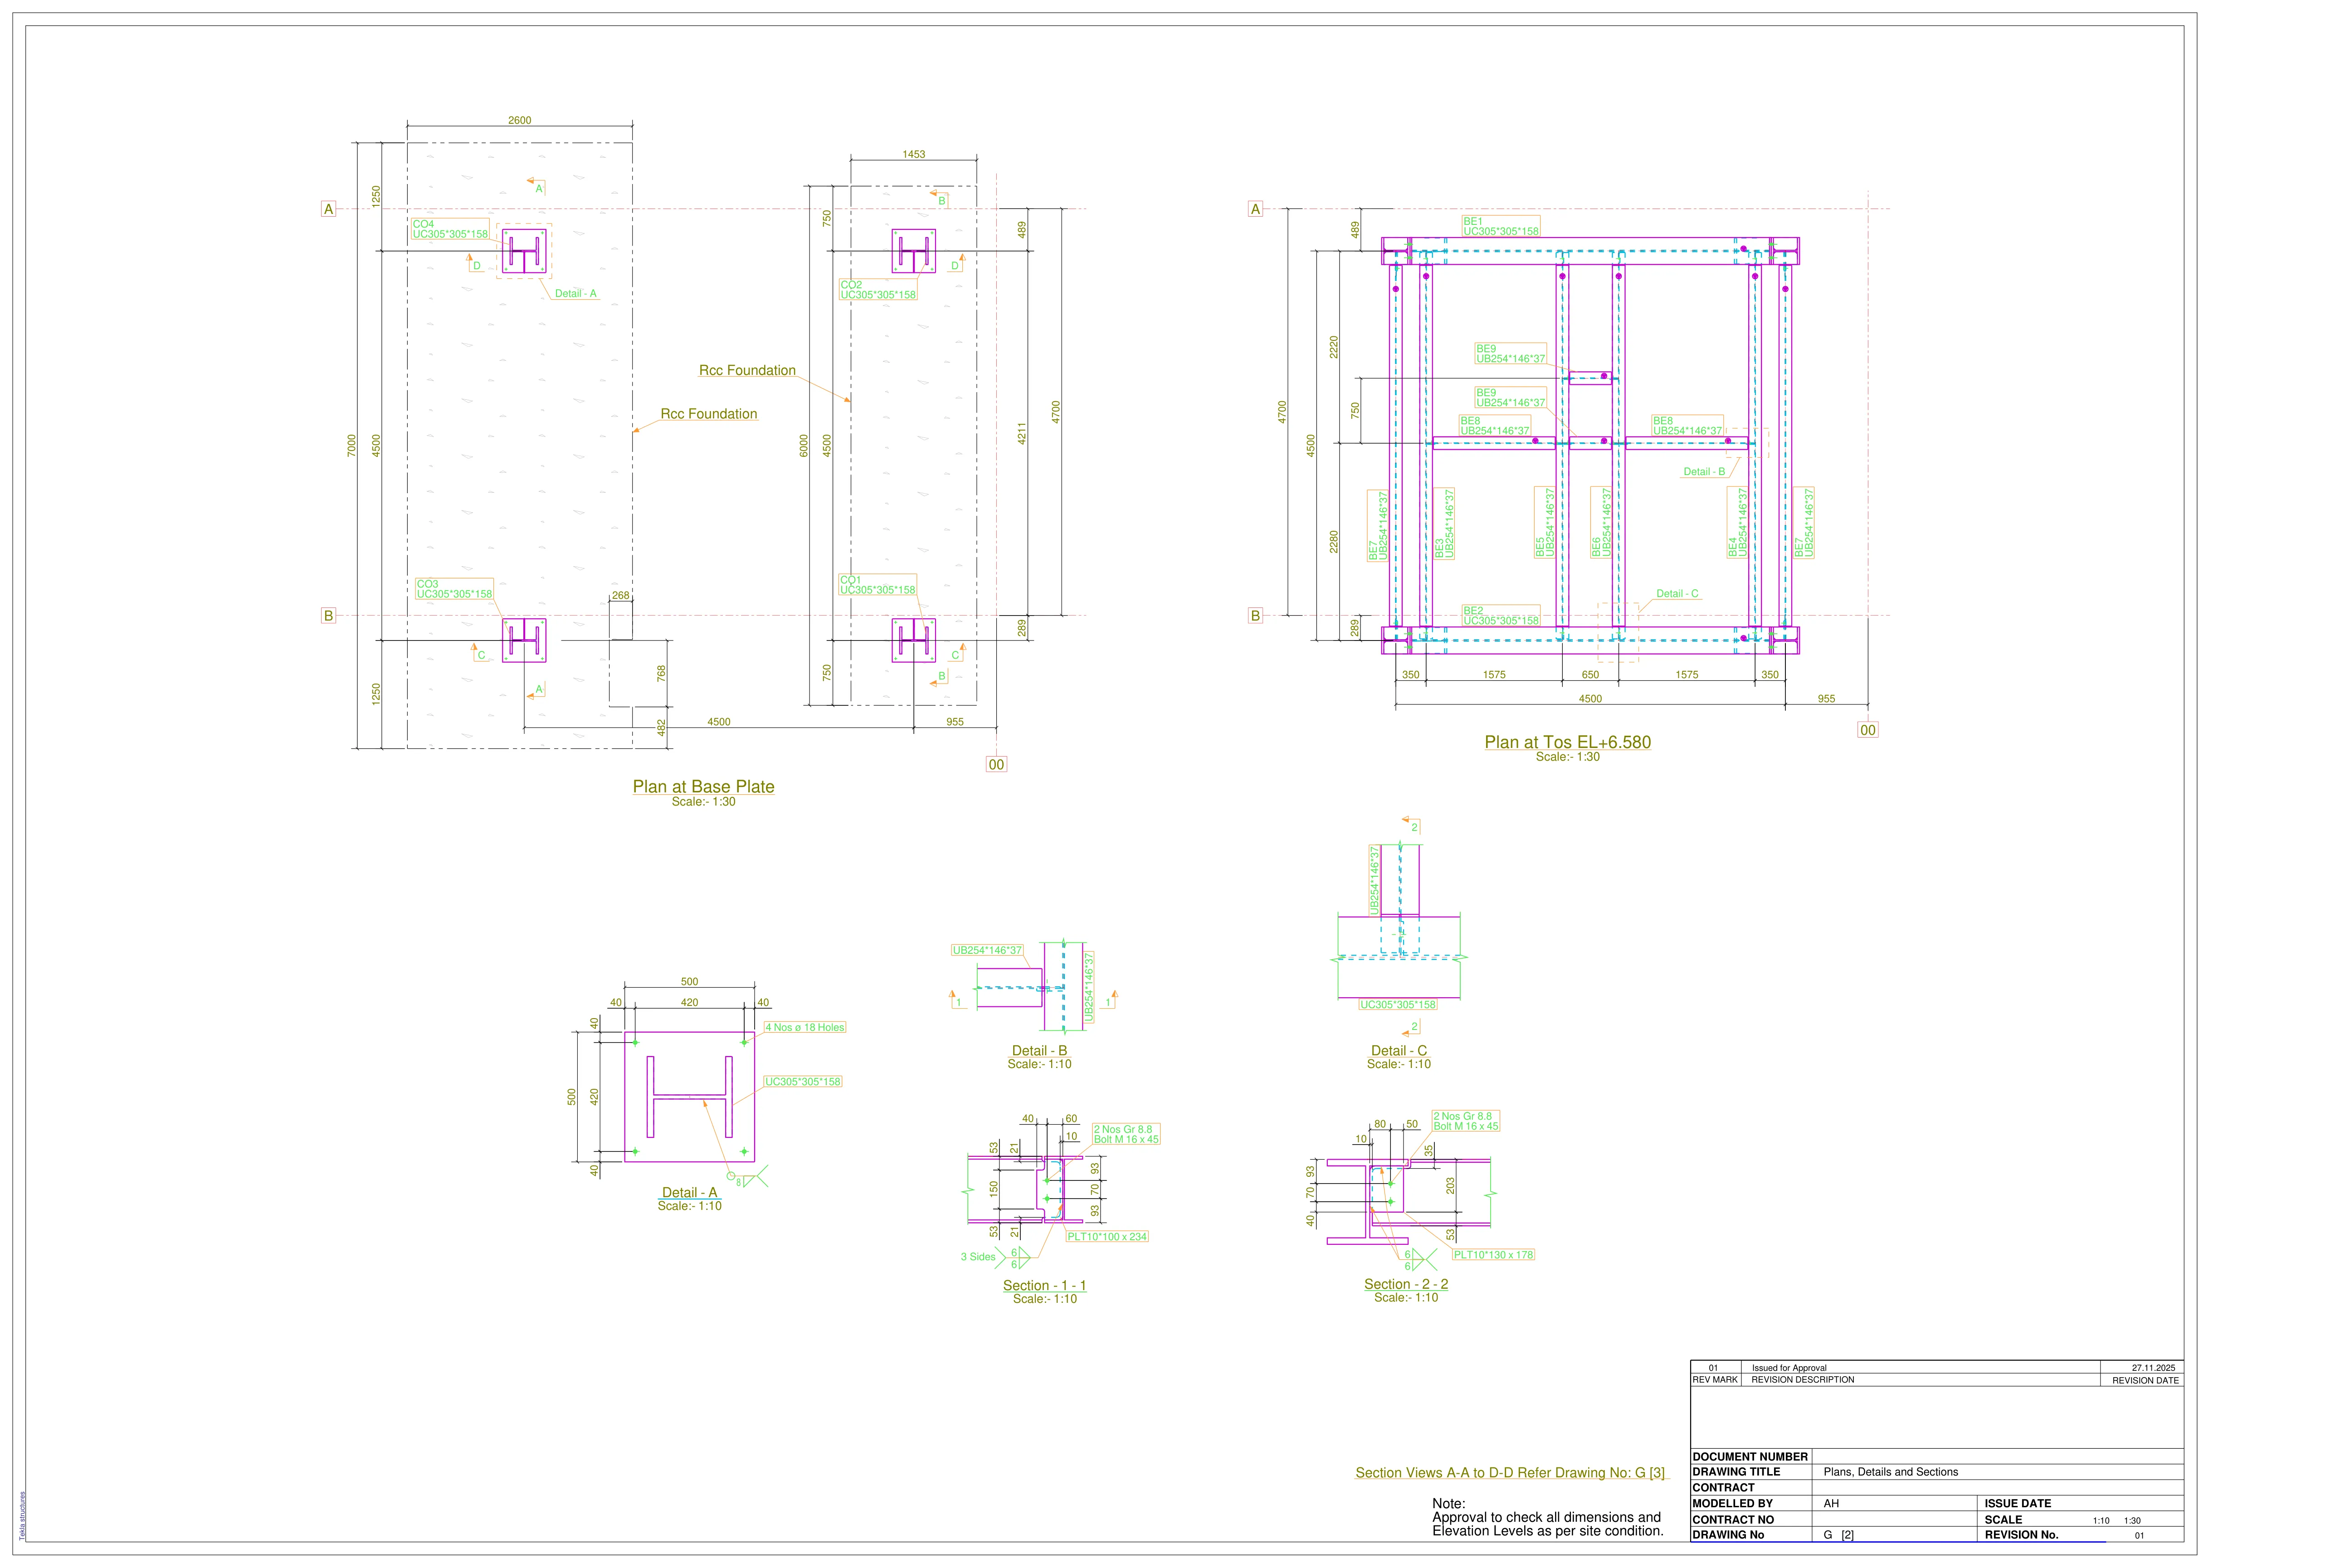The width and height of the screenshot is (2350, 1568).
Task: Select the 4211 dimension value
Action: [1021, 434]
